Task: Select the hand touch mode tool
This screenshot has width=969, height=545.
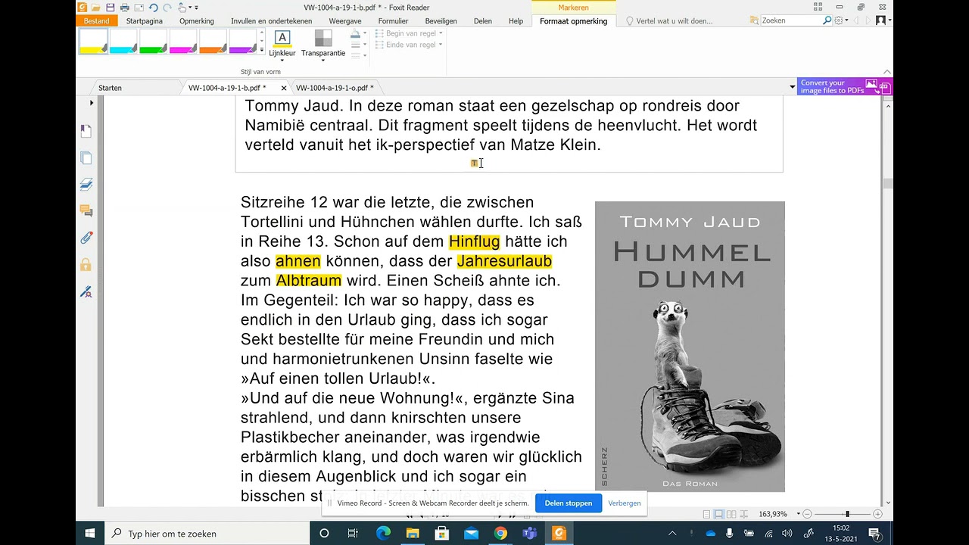Action: [x=182, y=8]
